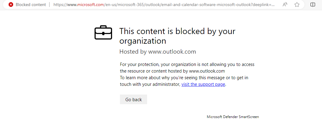The height and width of the screenshot is (134, 322).
Task: Click the For your protection paragraph text
Action: pos(187,68)
